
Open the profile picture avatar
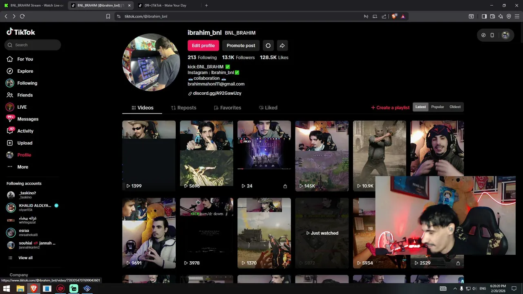(151, 62)
